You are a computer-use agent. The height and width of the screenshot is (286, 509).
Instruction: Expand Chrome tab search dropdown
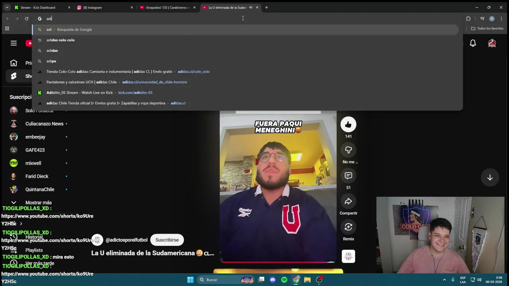(7, 8)
